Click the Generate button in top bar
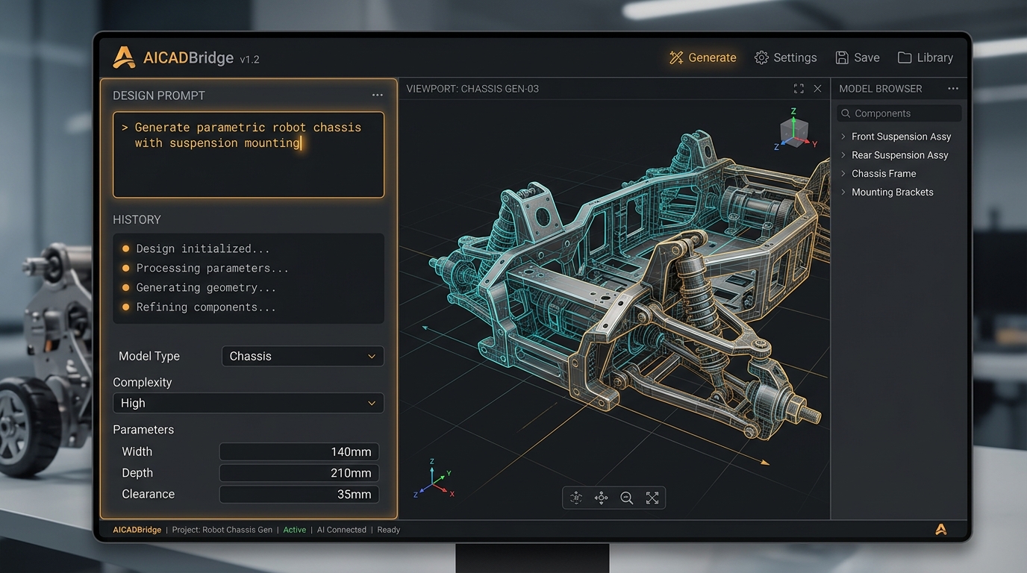Screen dimensions: 1027x573 click(702, 57)
